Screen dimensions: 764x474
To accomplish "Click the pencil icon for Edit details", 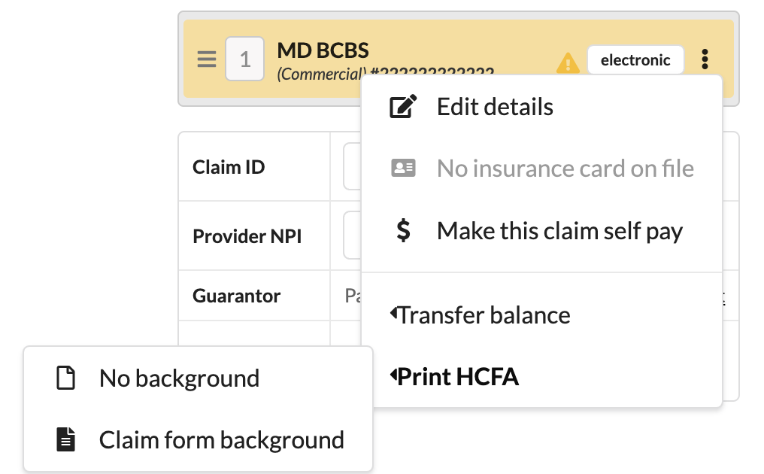I will coord(403,107).
